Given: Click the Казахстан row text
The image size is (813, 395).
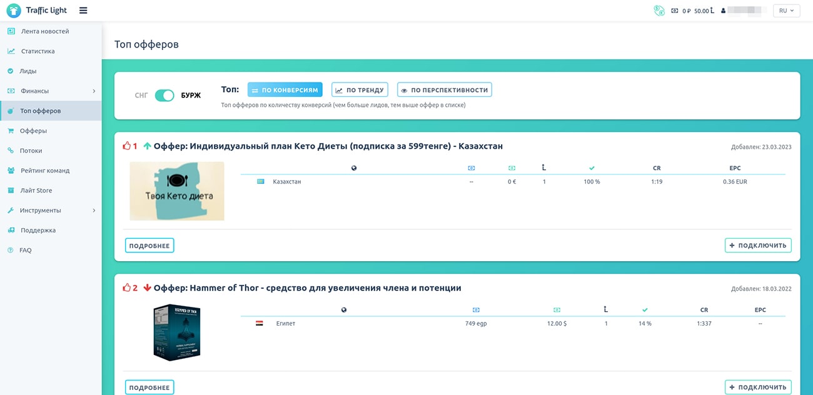Looking at the screenshot, I should (x=287, y=182).
